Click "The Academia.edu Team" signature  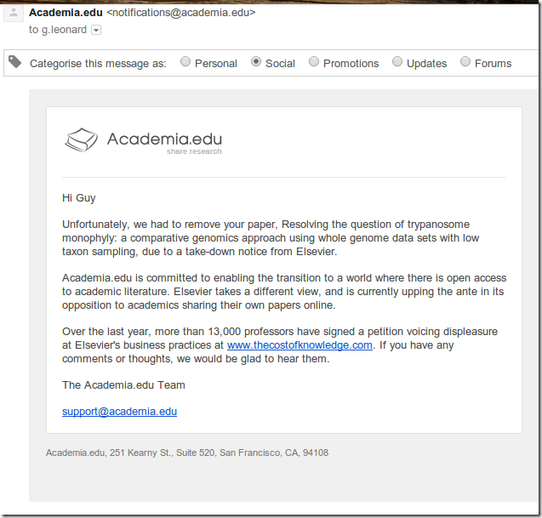pos(123,385)
